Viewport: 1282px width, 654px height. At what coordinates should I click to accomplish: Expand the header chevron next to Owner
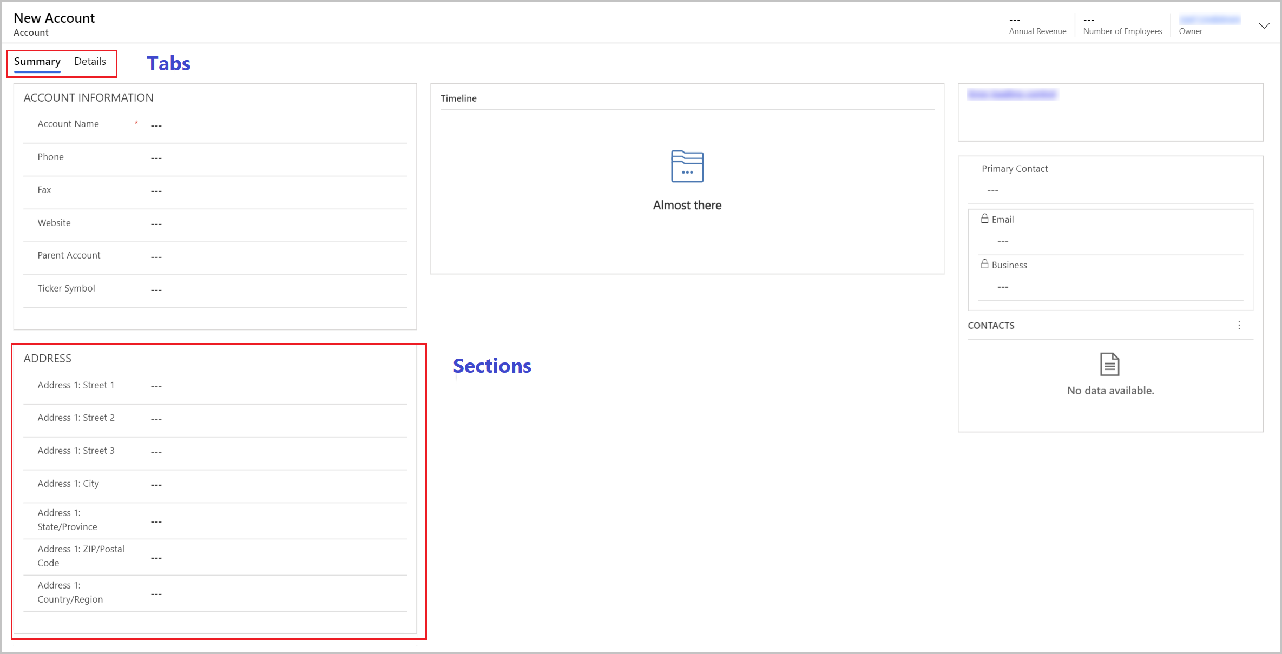tap(1264, 25)
